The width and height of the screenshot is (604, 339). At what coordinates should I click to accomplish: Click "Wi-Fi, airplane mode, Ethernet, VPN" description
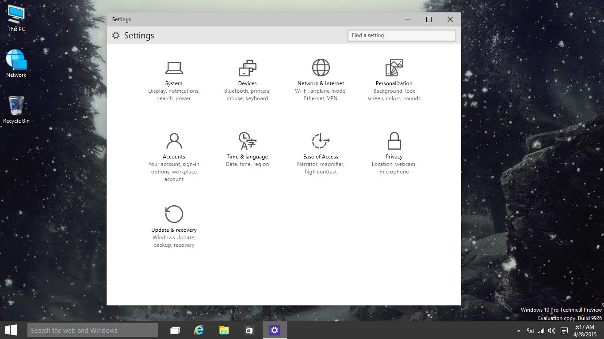(x=321, y=94)
